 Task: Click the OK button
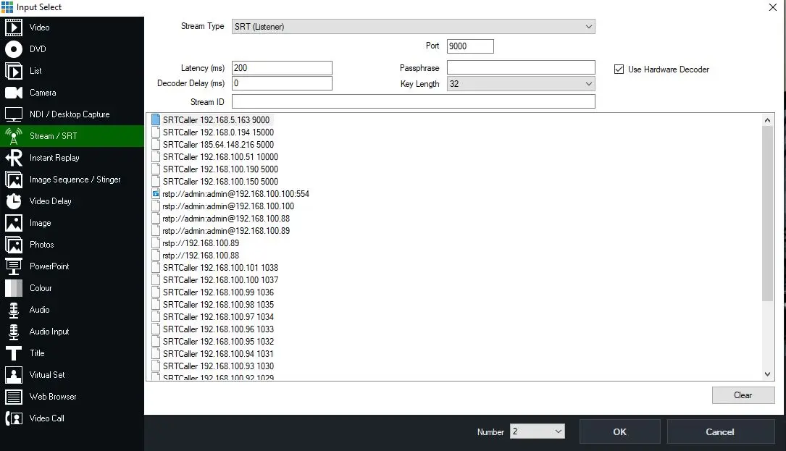619,431
